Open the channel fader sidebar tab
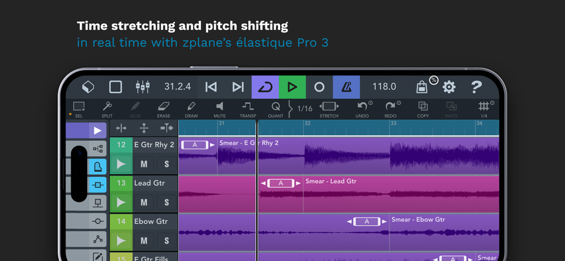The image size is (565, 261). click(x=98, y=221)
